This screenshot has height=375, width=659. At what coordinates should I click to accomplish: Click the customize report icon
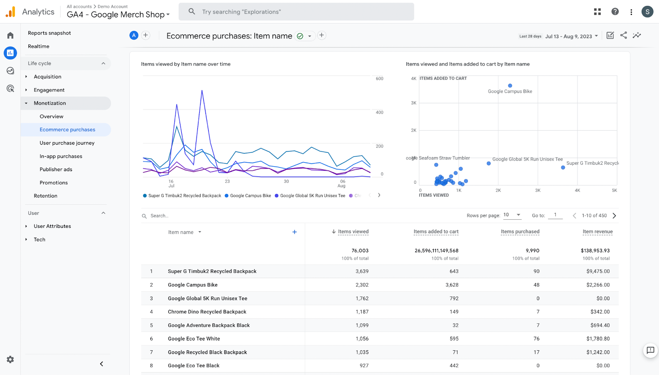click(x=610, y=35)
